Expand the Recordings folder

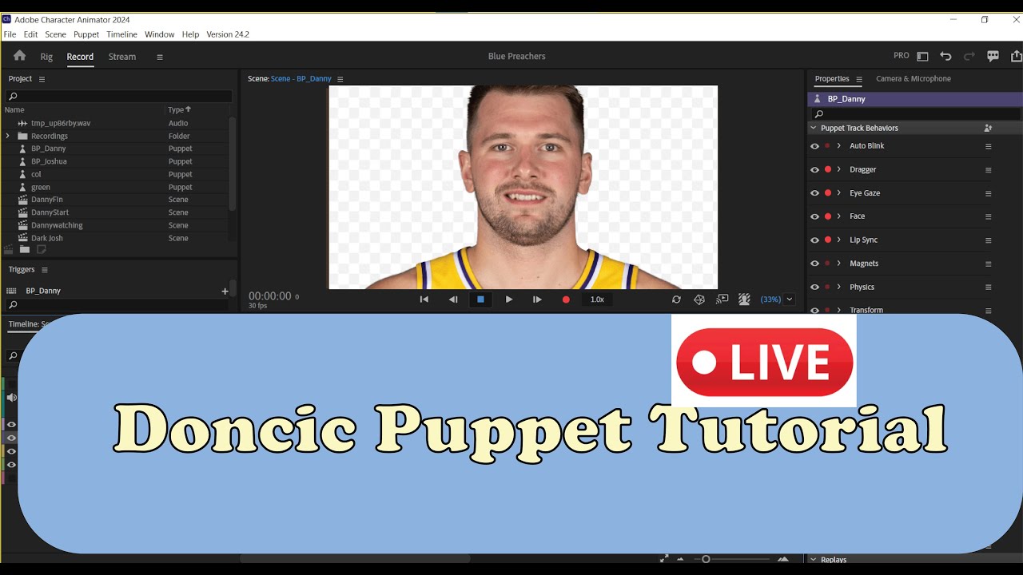pyautogui.click(x=8, y=136)
